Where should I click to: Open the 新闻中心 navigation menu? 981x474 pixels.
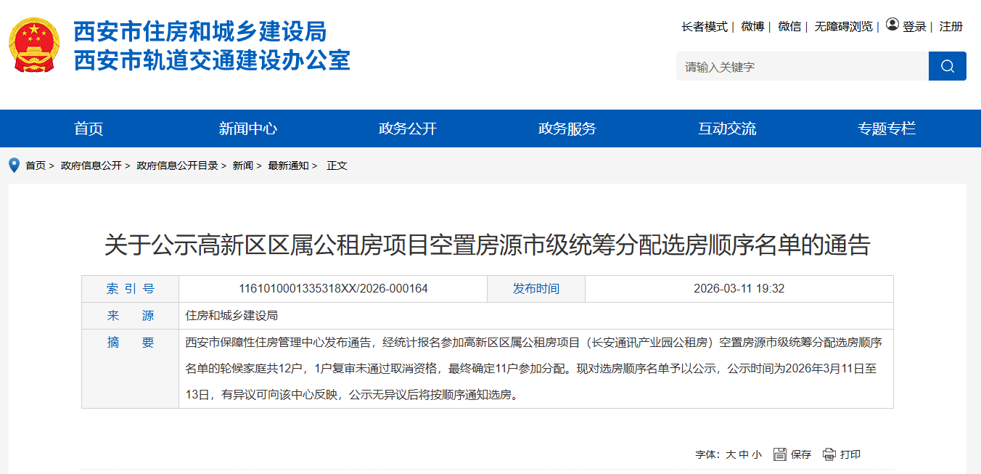[248, 128]
